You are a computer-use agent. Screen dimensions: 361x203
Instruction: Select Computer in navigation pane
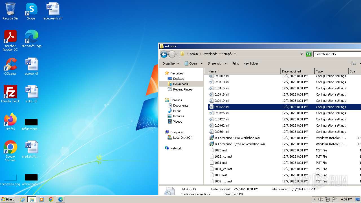177,132
